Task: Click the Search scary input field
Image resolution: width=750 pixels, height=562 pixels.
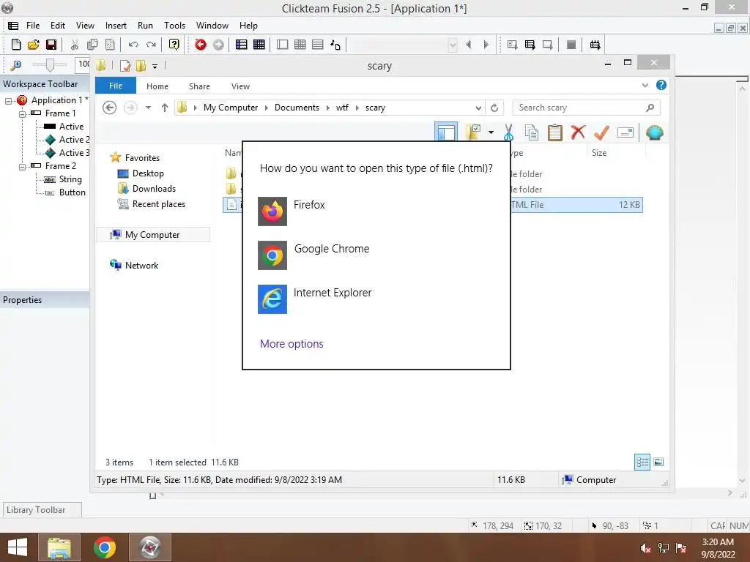Action: (586, 108)
